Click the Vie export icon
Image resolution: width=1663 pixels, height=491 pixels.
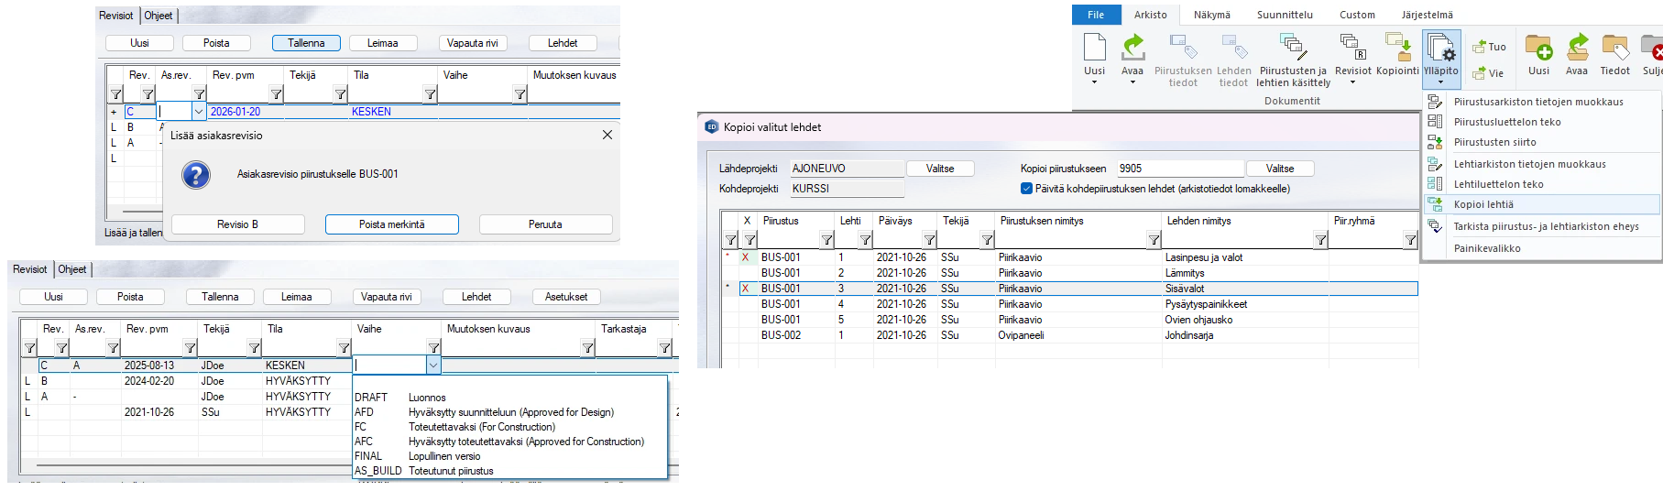point(1488,73)
